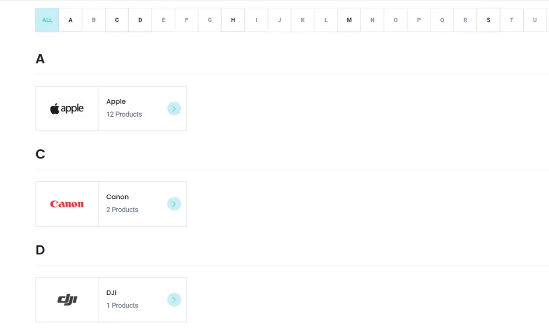Click the DJI brand logo
This screenshot has height=329, width=549.
coord(67,299)
